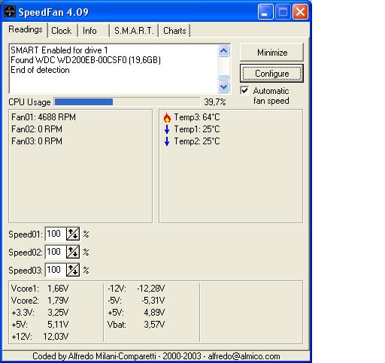Open the Clock tab

pyautogui.click(x=62, y=31)
